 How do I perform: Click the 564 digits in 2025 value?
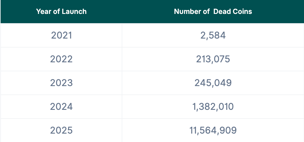(x=208, y=130)
